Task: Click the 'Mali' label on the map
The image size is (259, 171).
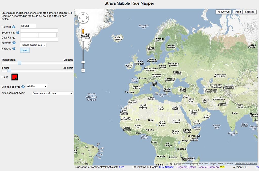Action: pyautogui.click(x=138, y=120)
